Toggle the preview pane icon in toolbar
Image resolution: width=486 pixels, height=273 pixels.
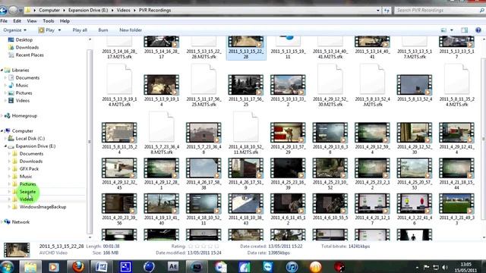[x=464, y=30]
